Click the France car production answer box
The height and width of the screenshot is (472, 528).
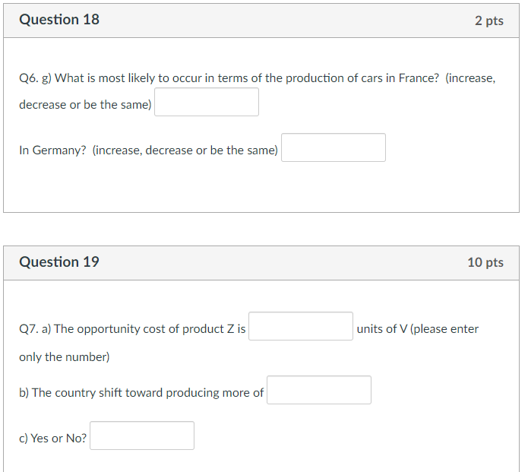click(207, 102)
